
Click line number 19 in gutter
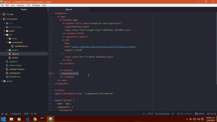pyautogui.click(x=50, y=74)
